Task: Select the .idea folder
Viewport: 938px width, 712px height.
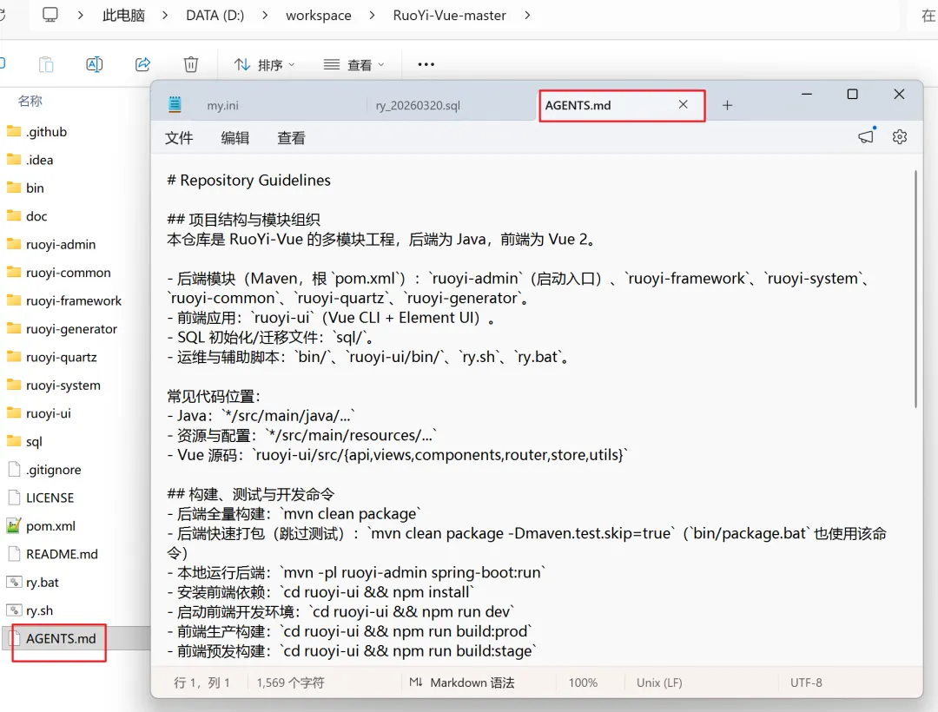Action: tap(30, 160)
